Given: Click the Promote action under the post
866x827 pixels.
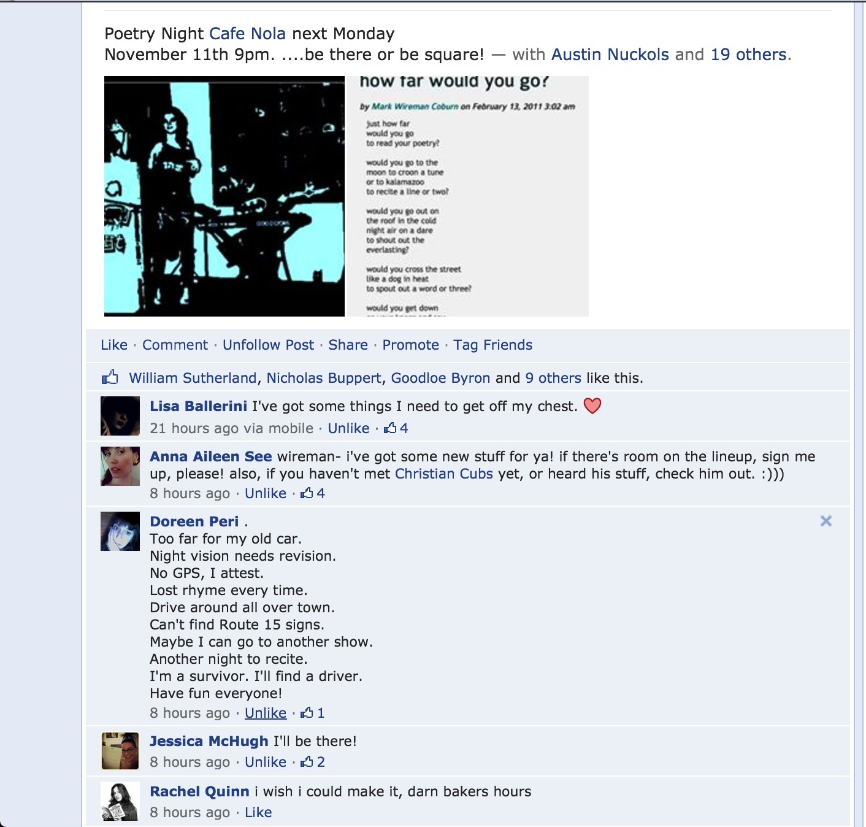Looking at the screenshot, I should pos(411,345).
